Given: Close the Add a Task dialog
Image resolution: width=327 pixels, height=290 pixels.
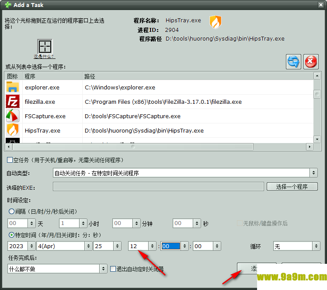Looking at the screenshot, I should (x=320, y=4).
